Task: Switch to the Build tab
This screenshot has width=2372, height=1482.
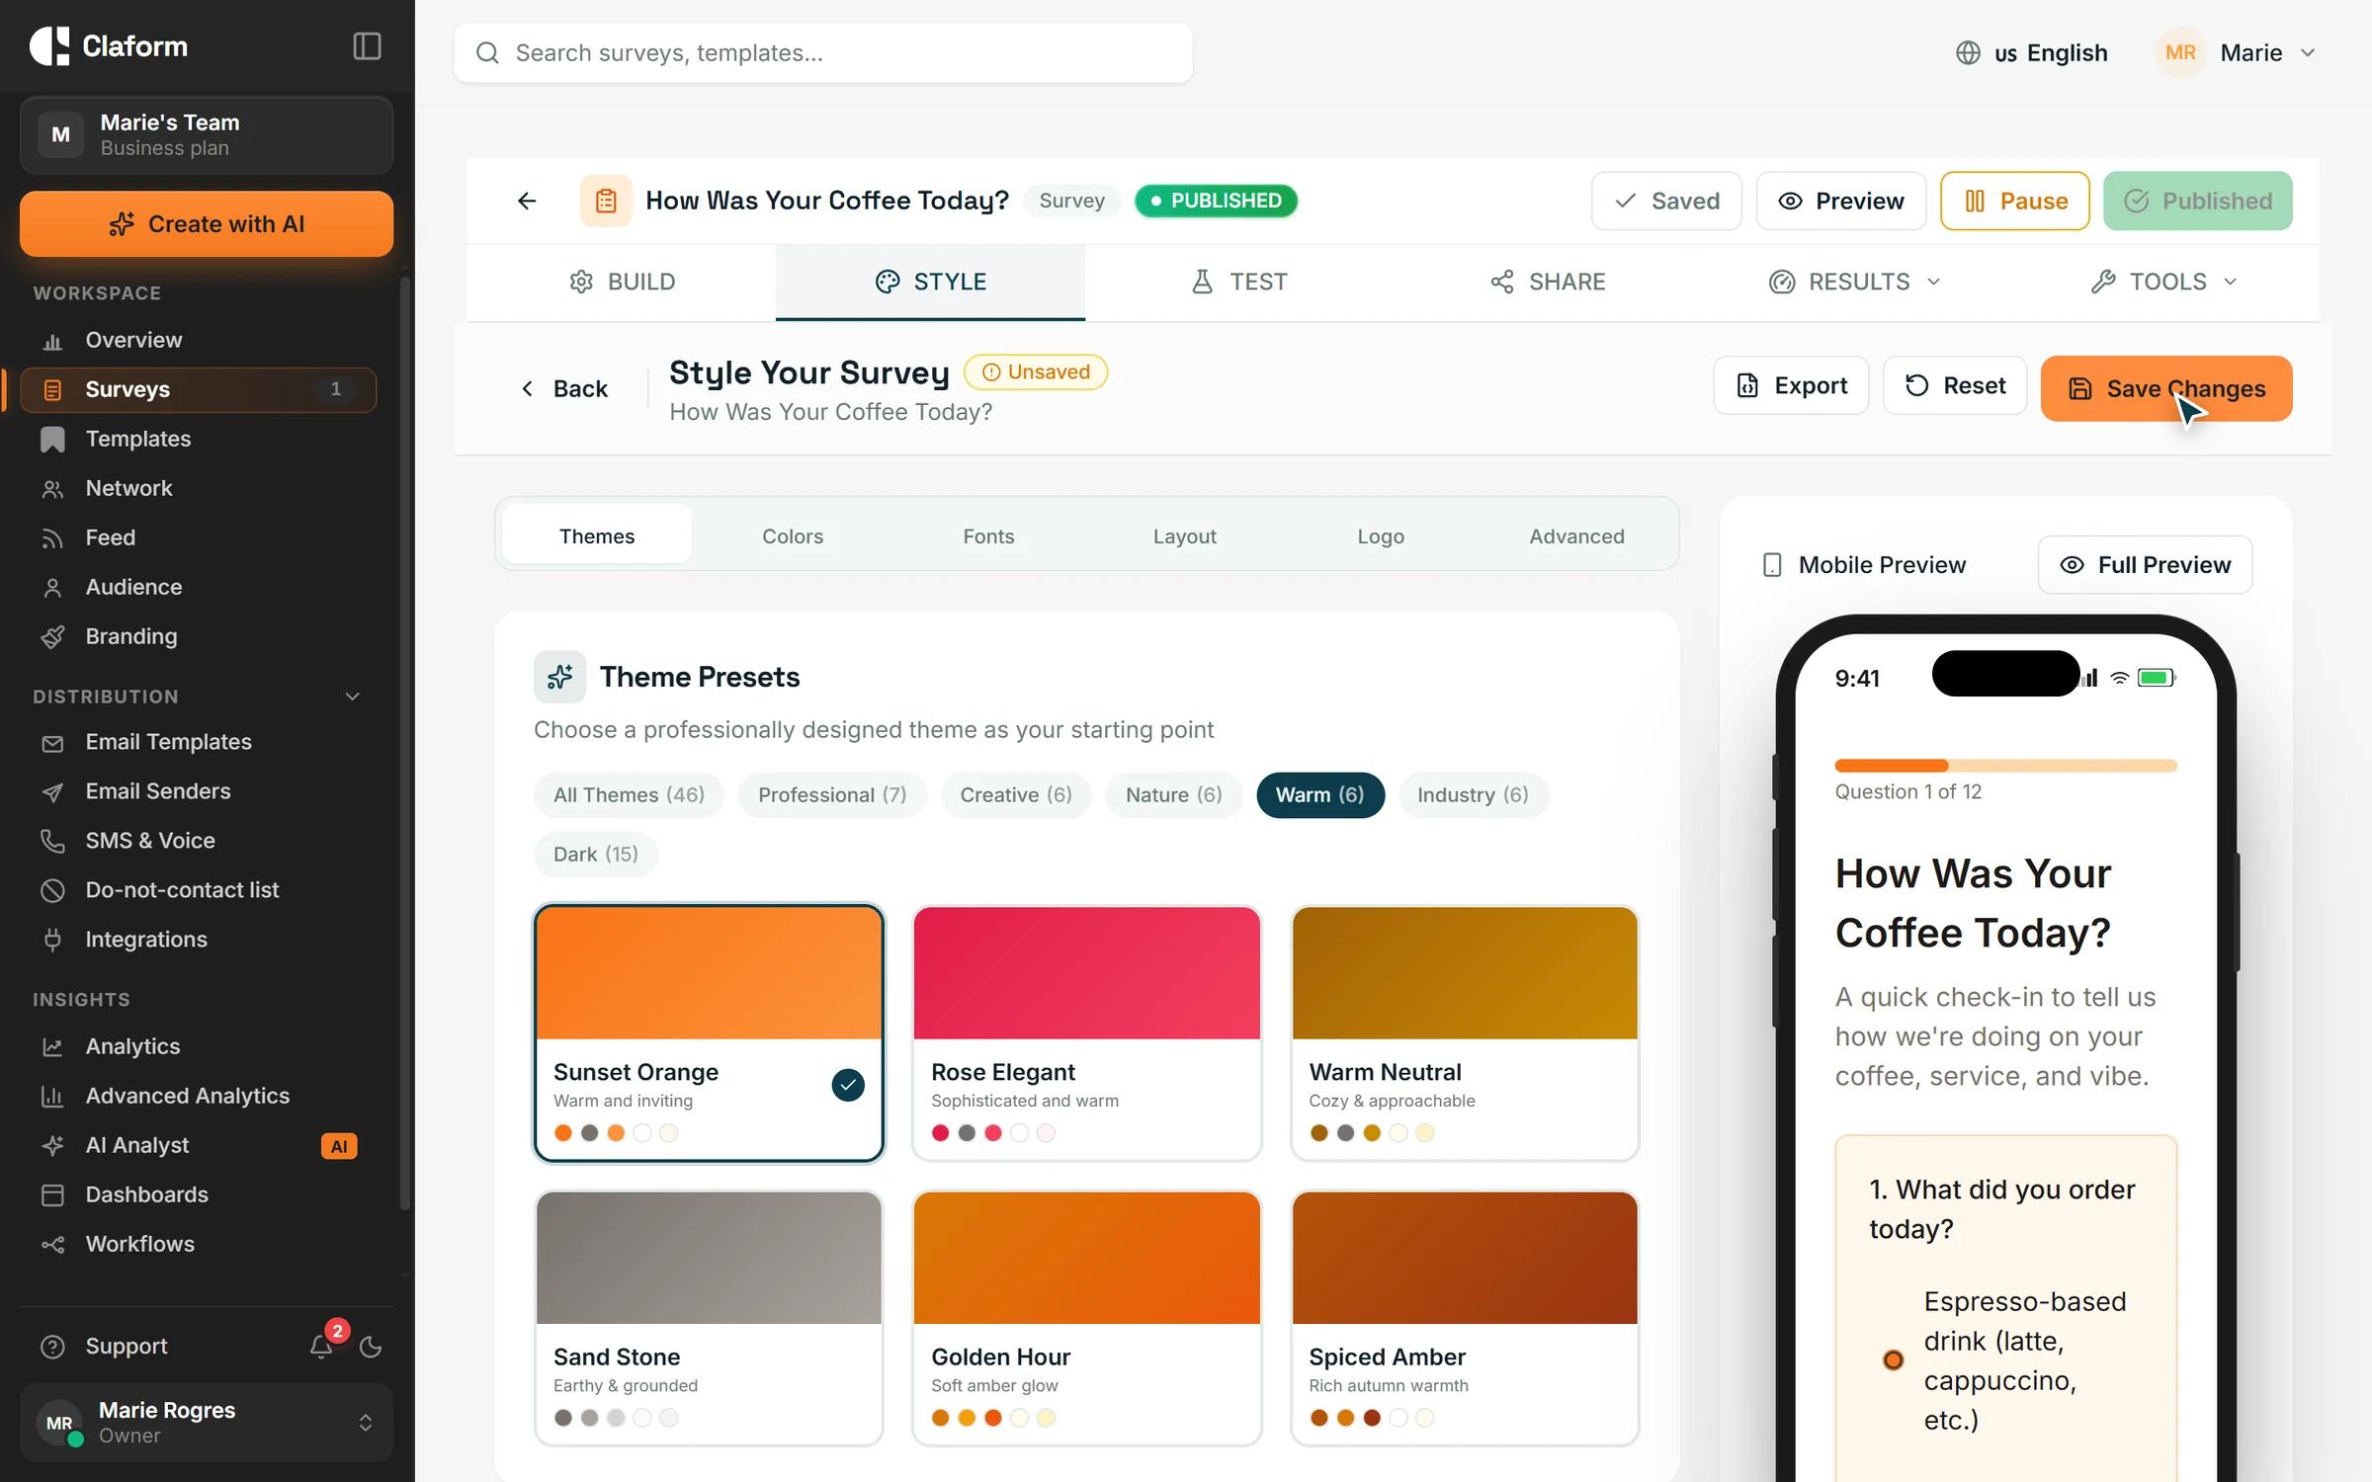Action: [622, 283]
